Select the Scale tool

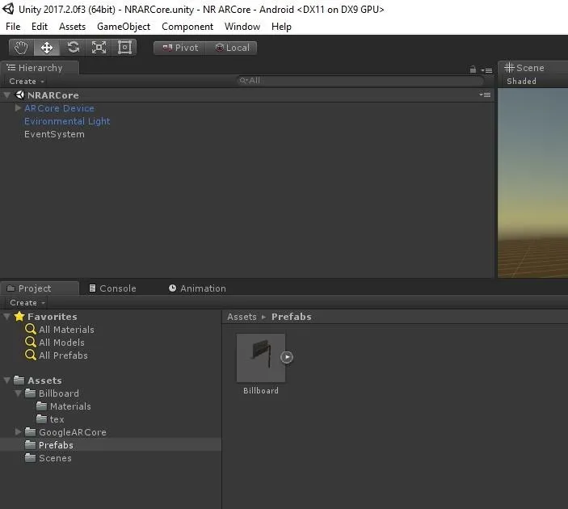tap(99, 48)
